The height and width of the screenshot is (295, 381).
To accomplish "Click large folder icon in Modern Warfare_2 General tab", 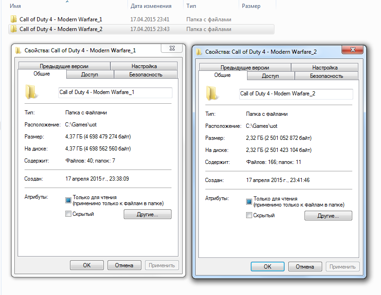I will point(212,94).
